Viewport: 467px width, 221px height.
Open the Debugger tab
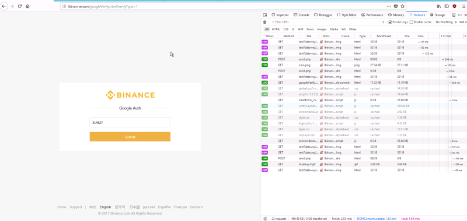coord(323,15)
